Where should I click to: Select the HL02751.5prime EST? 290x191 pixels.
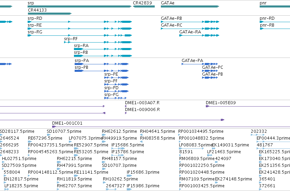point(3,162)
